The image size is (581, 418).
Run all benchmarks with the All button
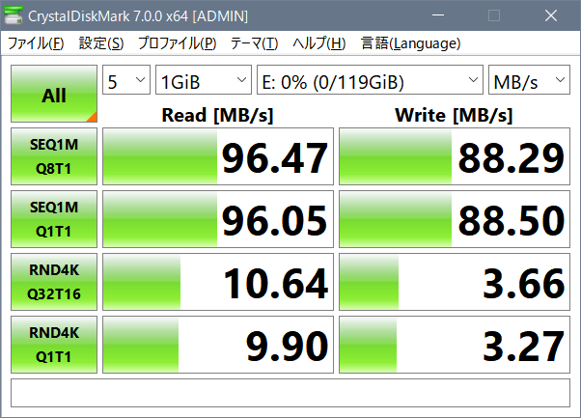click(x=54, y=94)
